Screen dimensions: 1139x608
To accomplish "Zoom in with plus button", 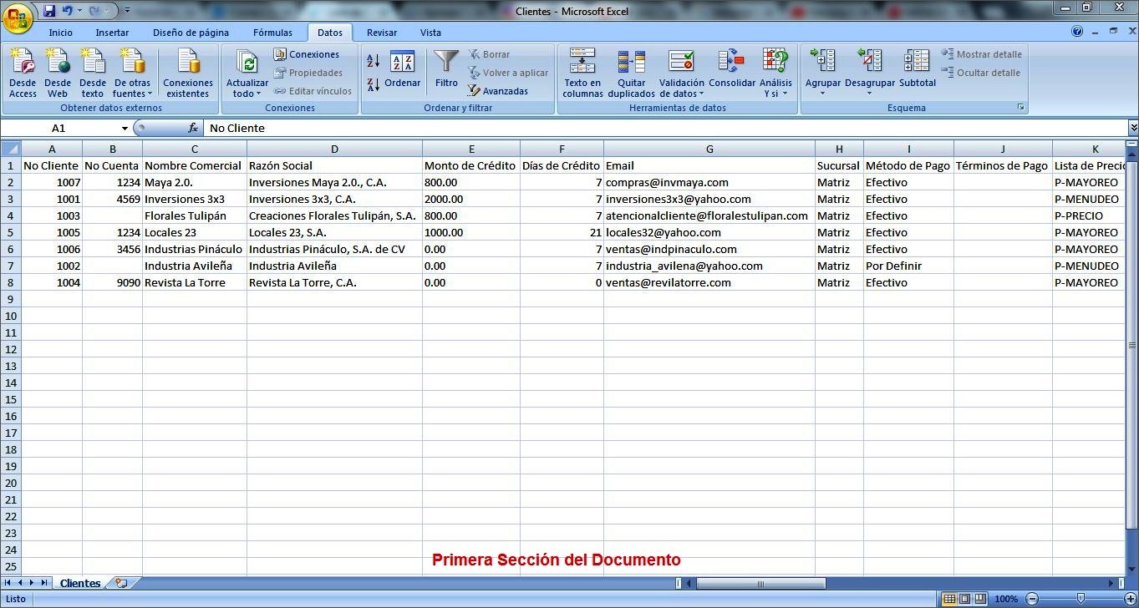I will pos(1131,599).
